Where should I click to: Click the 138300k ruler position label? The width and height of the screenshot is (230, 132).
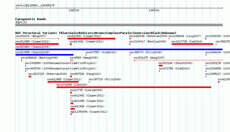(154, 10)
